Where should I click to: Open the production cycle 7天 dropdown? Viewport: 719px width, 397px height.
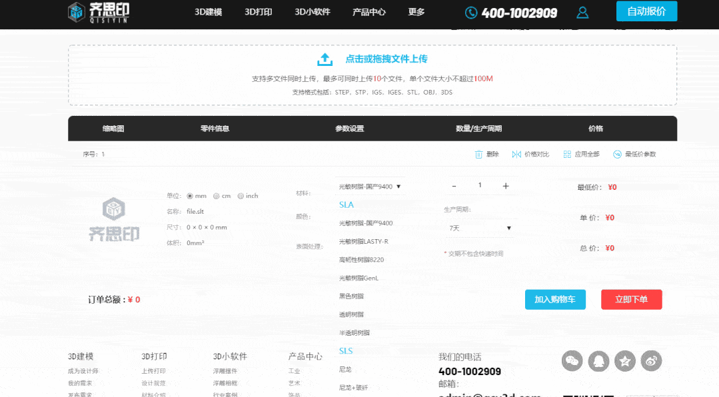point(480,228)
